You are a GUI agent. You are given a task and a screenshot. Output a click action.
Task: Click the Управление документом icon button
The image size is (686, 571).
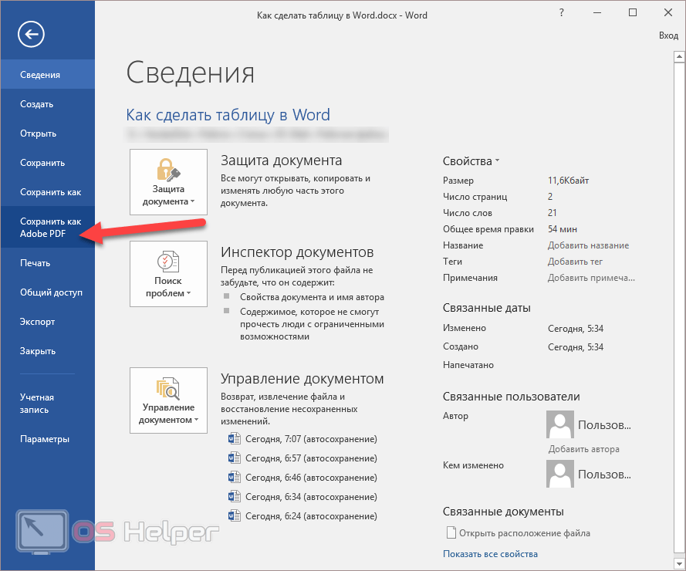click(168, 400)
